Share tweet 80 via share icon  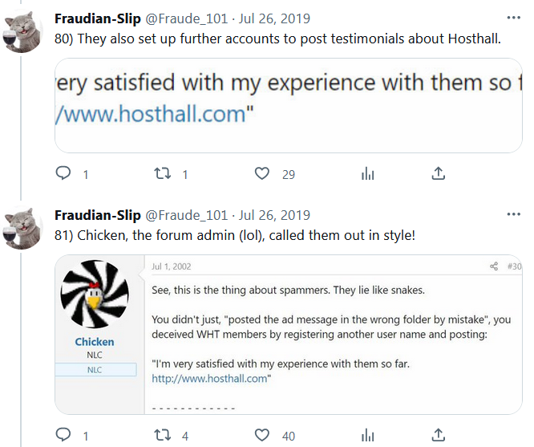[439, 173]
